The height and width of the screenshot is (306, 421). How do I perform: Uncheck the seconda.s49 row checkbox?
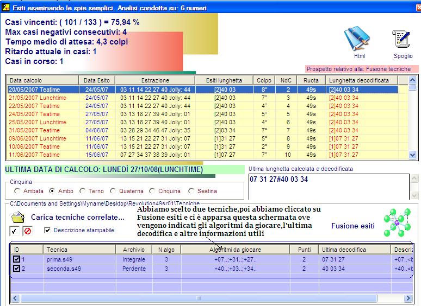point(16,268)
